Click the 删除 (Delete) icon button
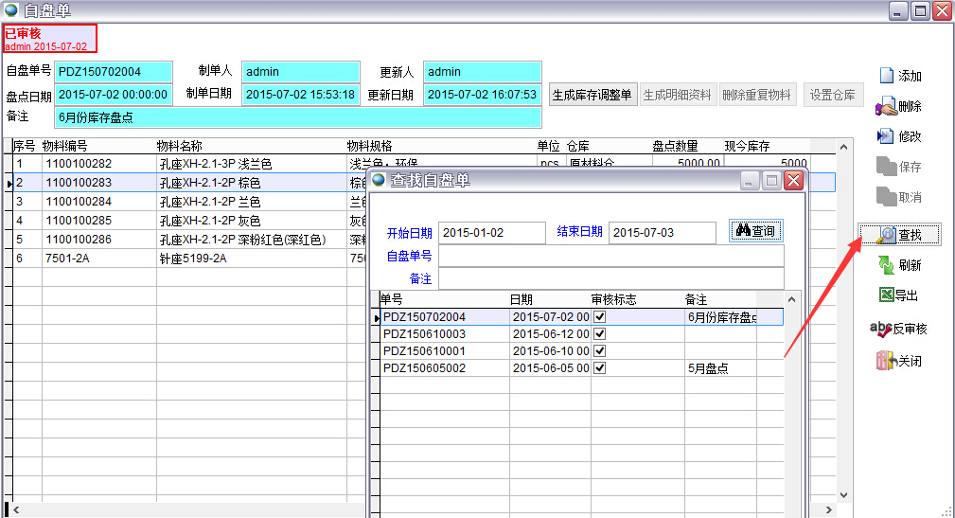The image size is (955, 518). (899, 106)
